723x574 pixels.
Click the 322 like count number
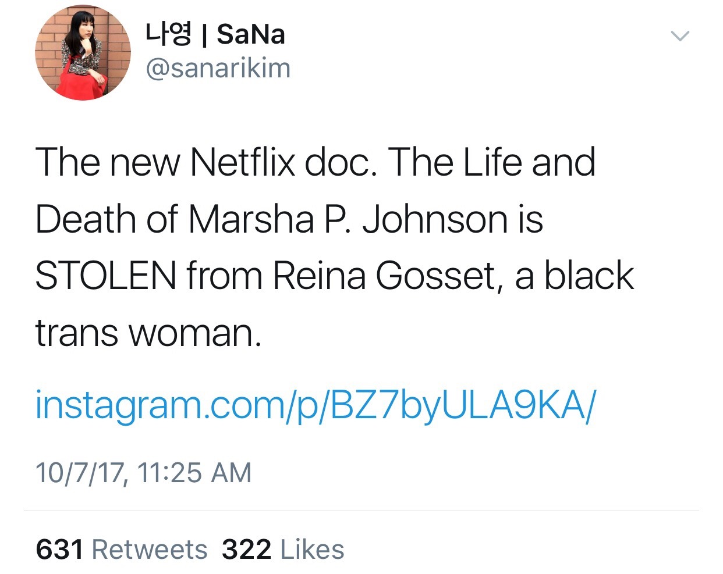coord(246,550)
